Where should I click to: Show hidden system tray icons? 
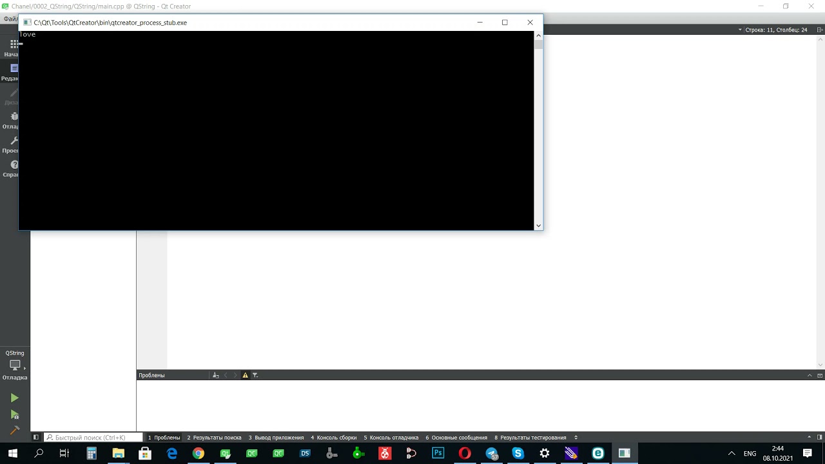coord(732,454)
